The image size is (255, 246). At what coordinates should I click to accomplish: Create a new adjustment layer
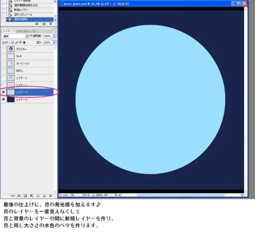point(31,196)
